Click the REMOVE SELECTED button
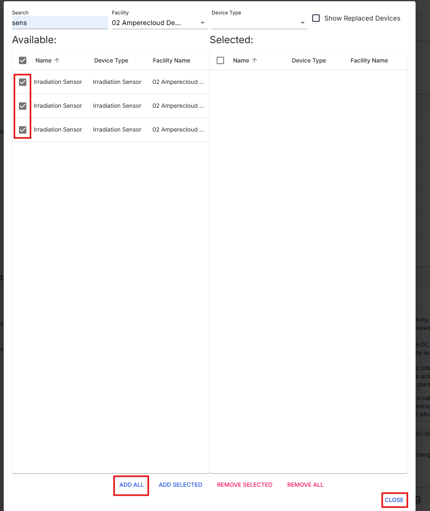Image resolution: width=430 pixels, height=511 pixels. tap(245, 485)
